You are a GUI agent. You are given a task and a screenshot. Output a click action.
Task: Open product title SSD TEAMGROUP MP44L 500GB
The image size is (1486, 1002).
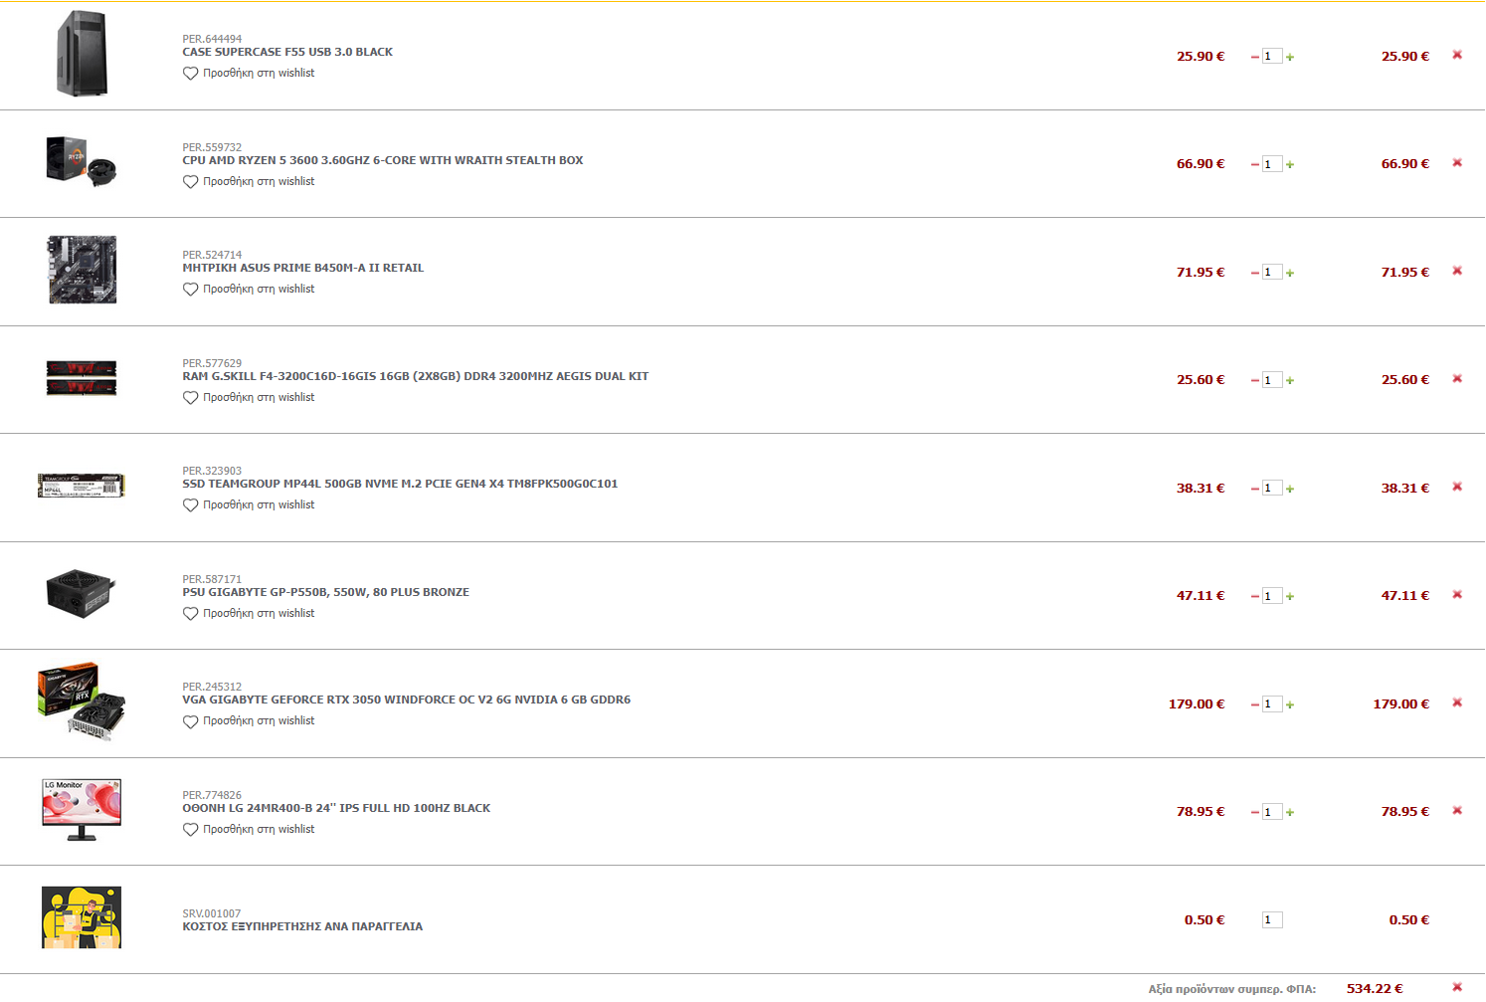[400, 484]
